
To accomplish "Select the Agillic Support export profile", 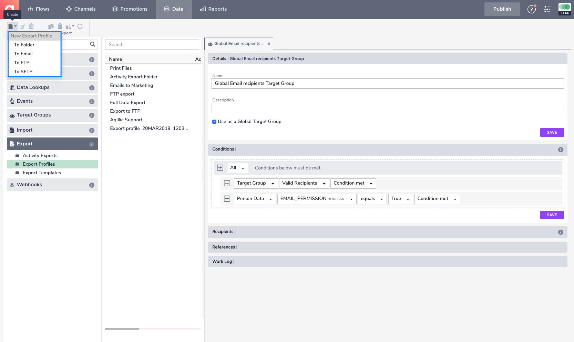I will [x=126, y=120].
